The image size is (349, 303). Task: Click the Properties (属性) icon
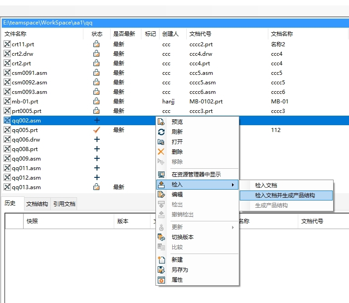[161, 280]
